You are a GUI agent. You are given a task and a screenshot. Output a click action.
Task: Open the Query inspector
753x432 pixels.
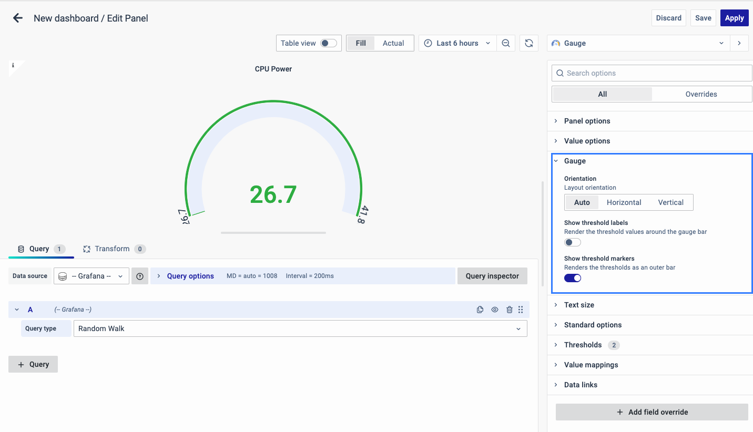pyautogui.click(x=492, y=276)
